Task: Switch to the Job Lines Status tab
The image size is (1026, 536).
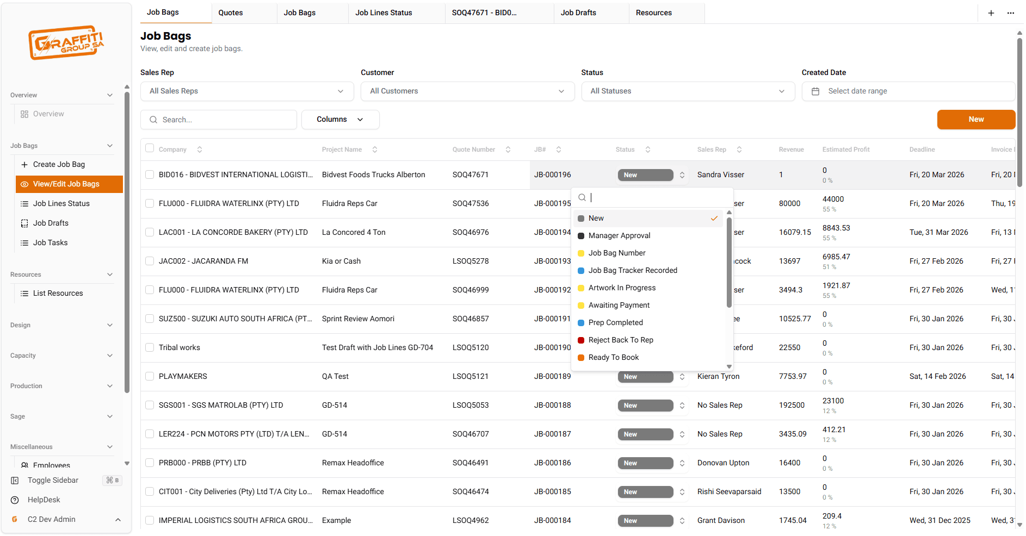Action: click(384, 13)
